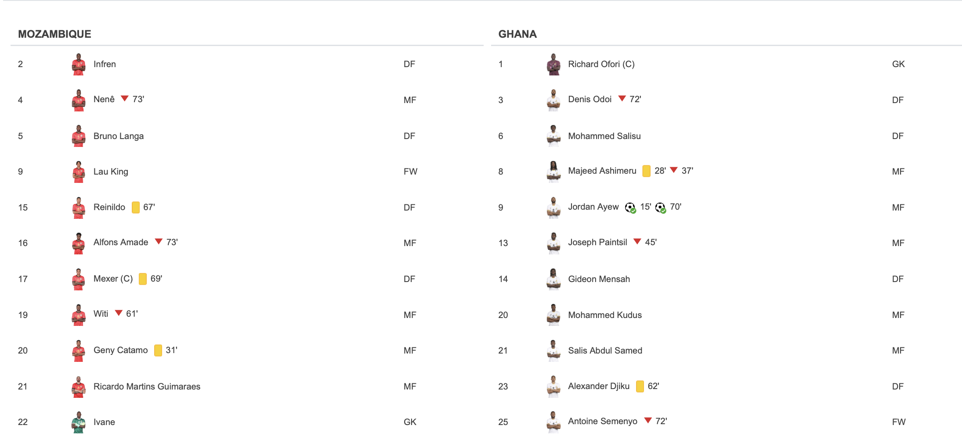Open Mohammed Kudus player link
The image size is (962, 436).
604,315
